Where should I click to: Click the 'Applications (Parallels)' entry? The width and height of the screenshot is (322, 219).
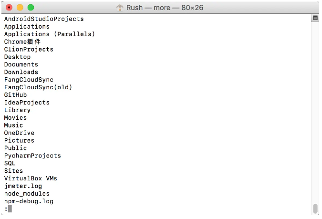50,34
